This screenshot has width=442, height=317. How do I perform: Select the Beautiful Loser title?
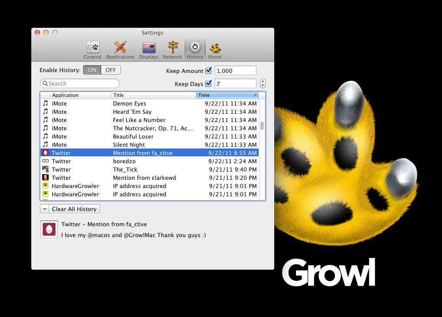click(133, 136)
